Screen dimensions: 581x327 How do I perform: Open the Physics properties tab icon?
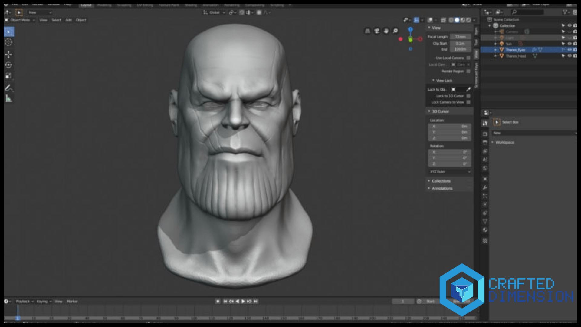pyautogui.click(x=485, y=205)
